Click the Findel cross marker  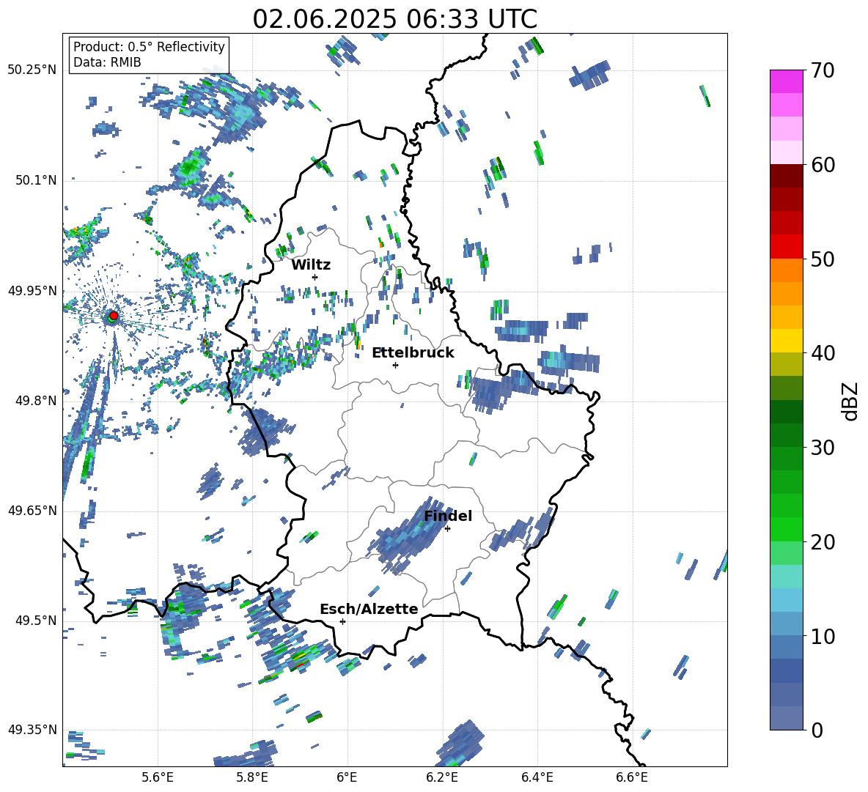point(447,529)
